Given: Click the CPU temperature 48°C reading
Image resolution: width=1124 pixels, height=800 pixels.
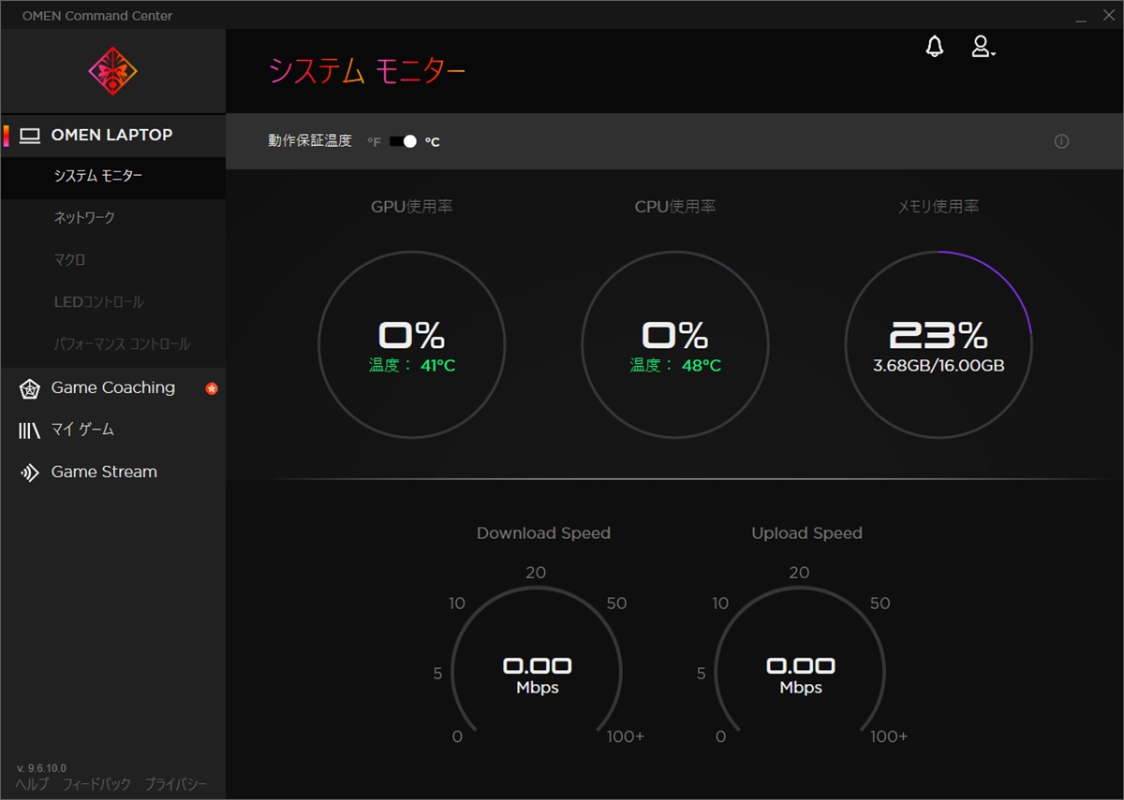Looking at the screenshot, I should pos(675,366).
